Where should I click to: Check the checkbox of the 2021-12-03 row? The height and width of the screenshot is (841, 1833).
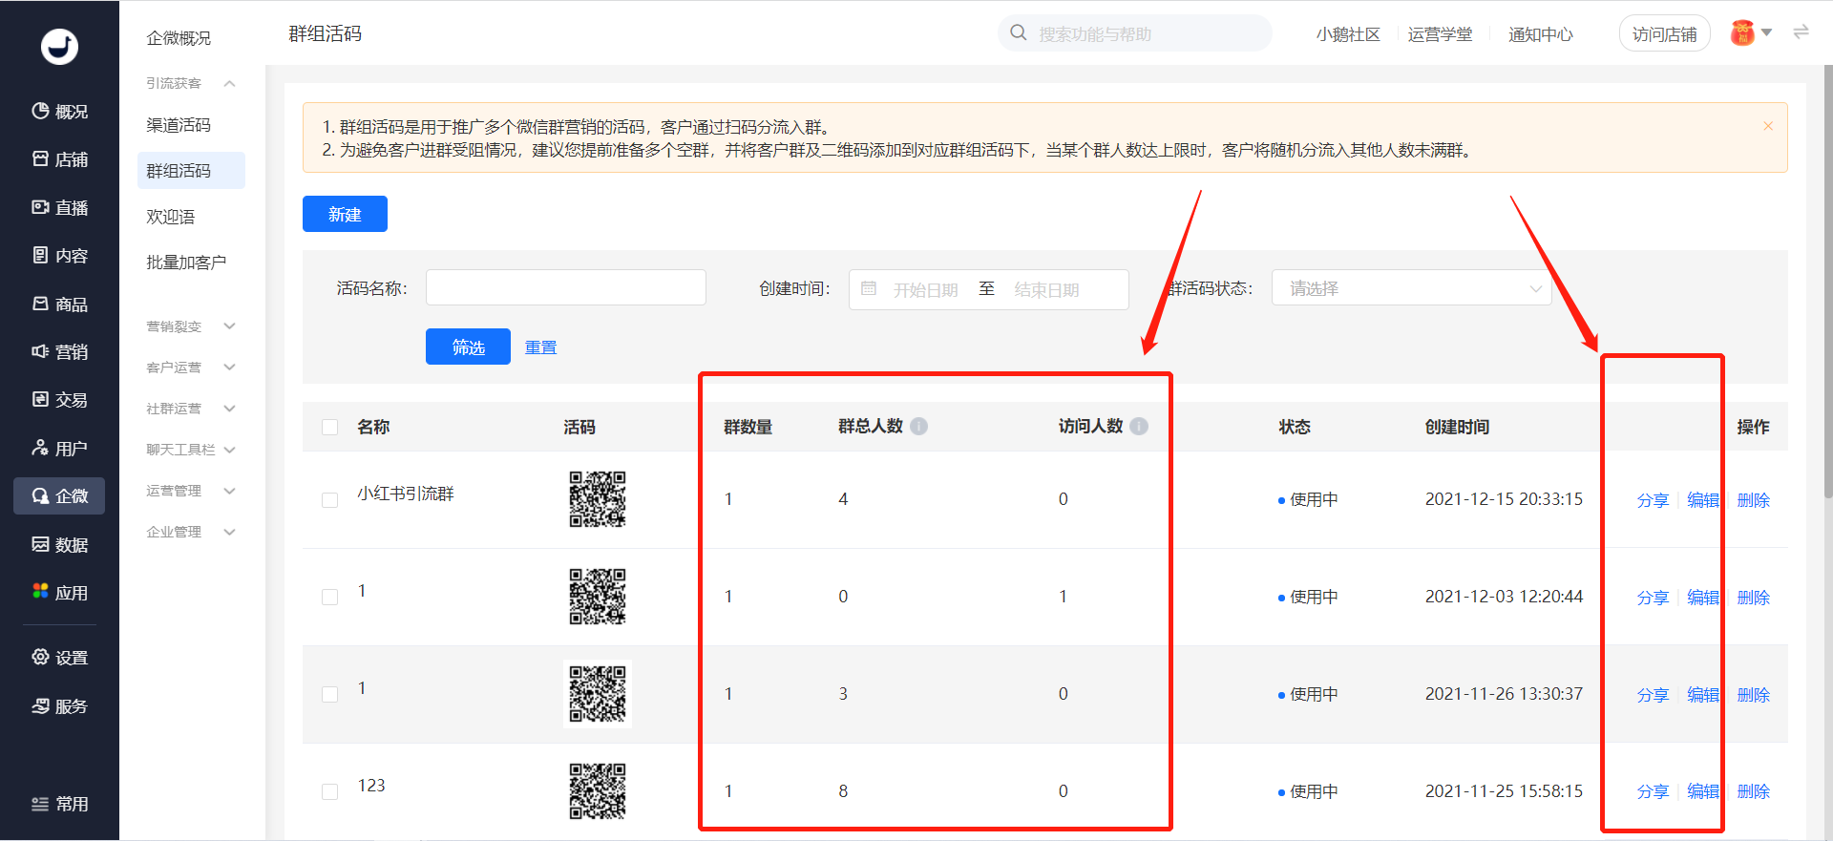(330, 598)
